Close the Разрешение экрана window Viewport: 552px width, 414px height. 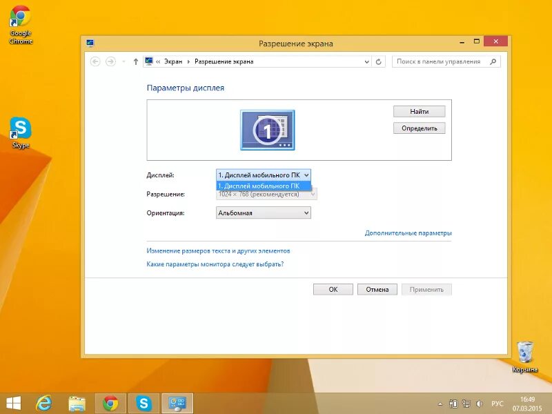[495, 41]
